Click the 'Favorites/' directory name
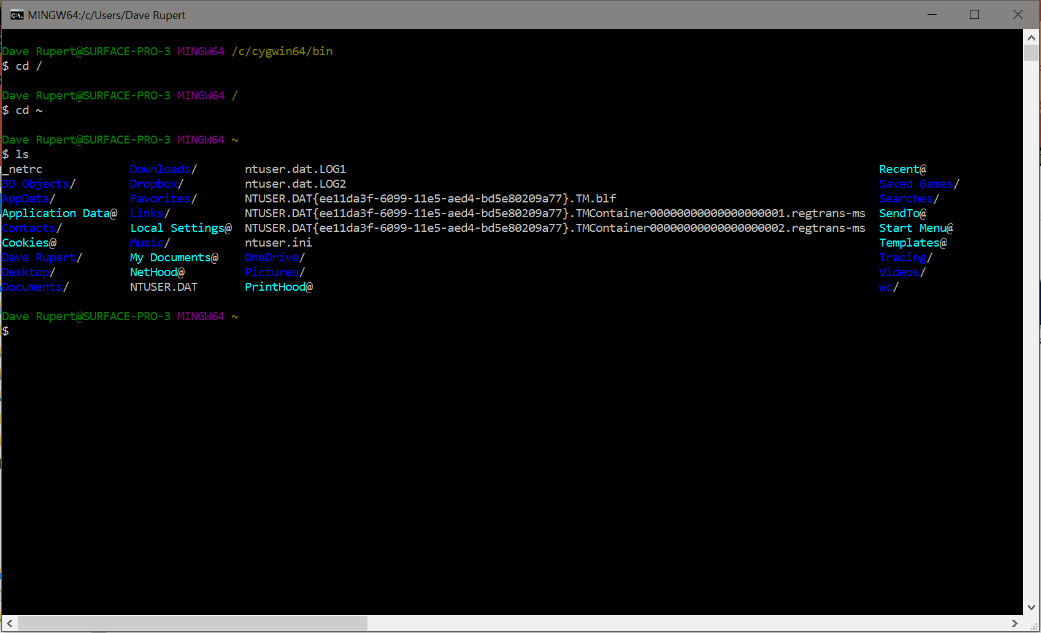This screenshot has width=1041, height=633. coord(164,199)
